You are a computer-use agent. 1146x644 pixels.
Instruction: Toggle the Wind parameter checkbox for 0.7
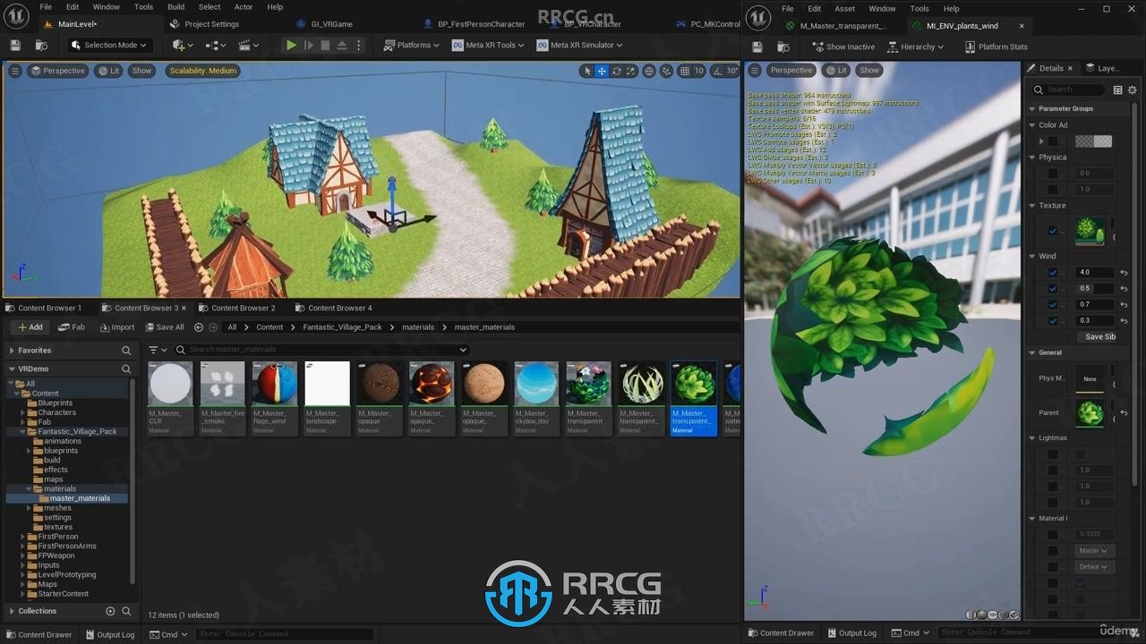click(x=1053, y=305)
